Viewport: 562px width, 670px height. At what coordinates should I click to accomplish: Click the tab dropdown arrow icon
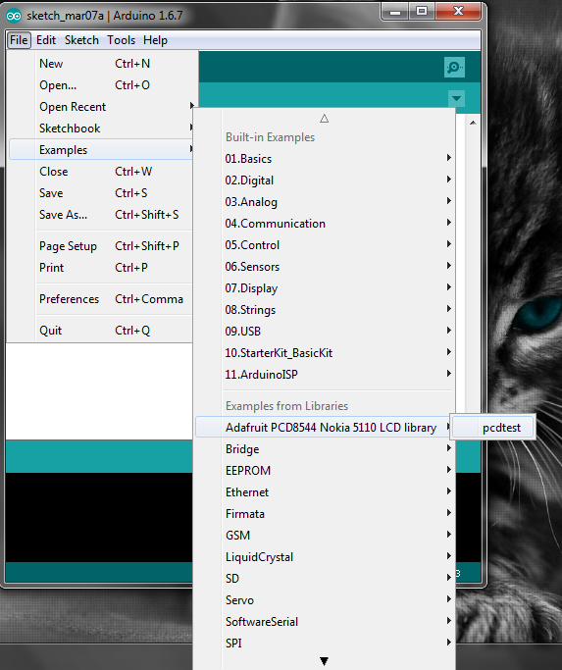(x=456, y=99)
